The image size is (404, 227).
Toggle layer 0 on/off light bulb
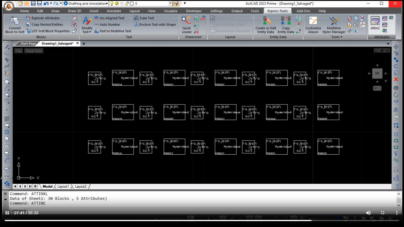click(112, 4)
